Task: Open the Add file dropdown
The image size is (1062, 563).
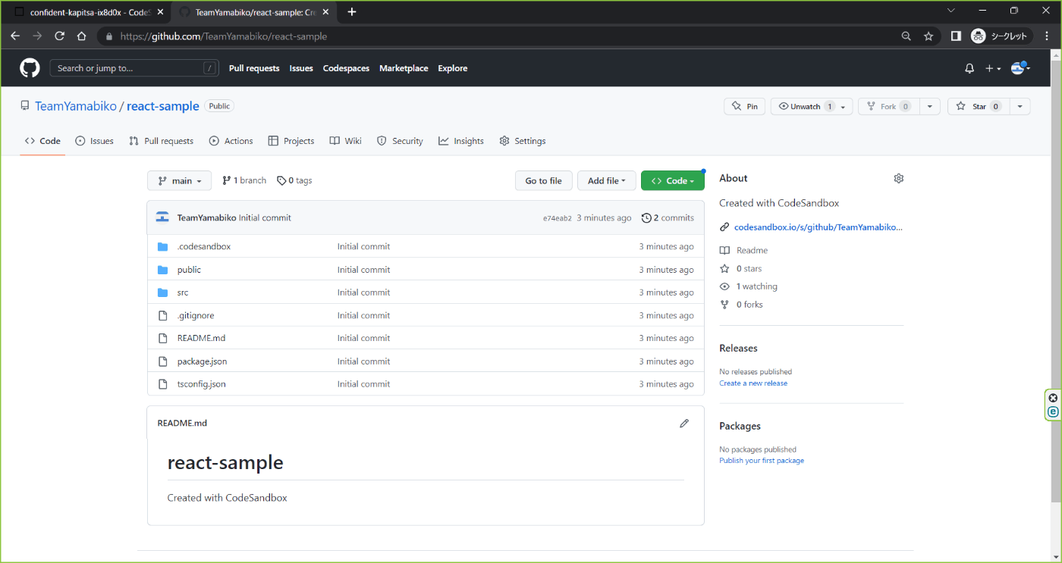Action: [x=607, y=180]
